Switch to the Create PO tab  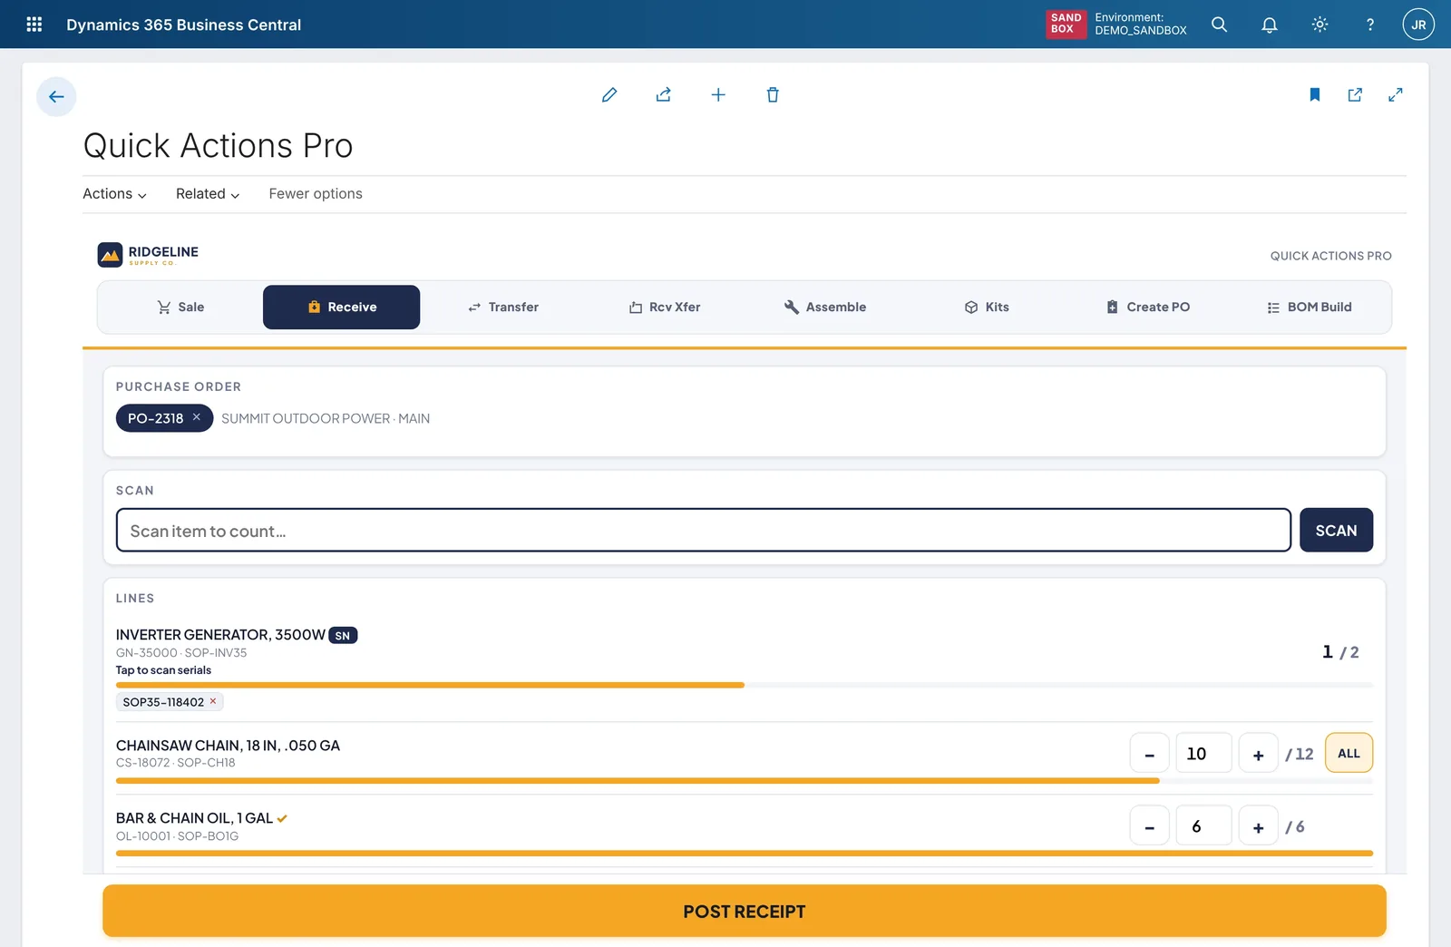click(1147, 308)
